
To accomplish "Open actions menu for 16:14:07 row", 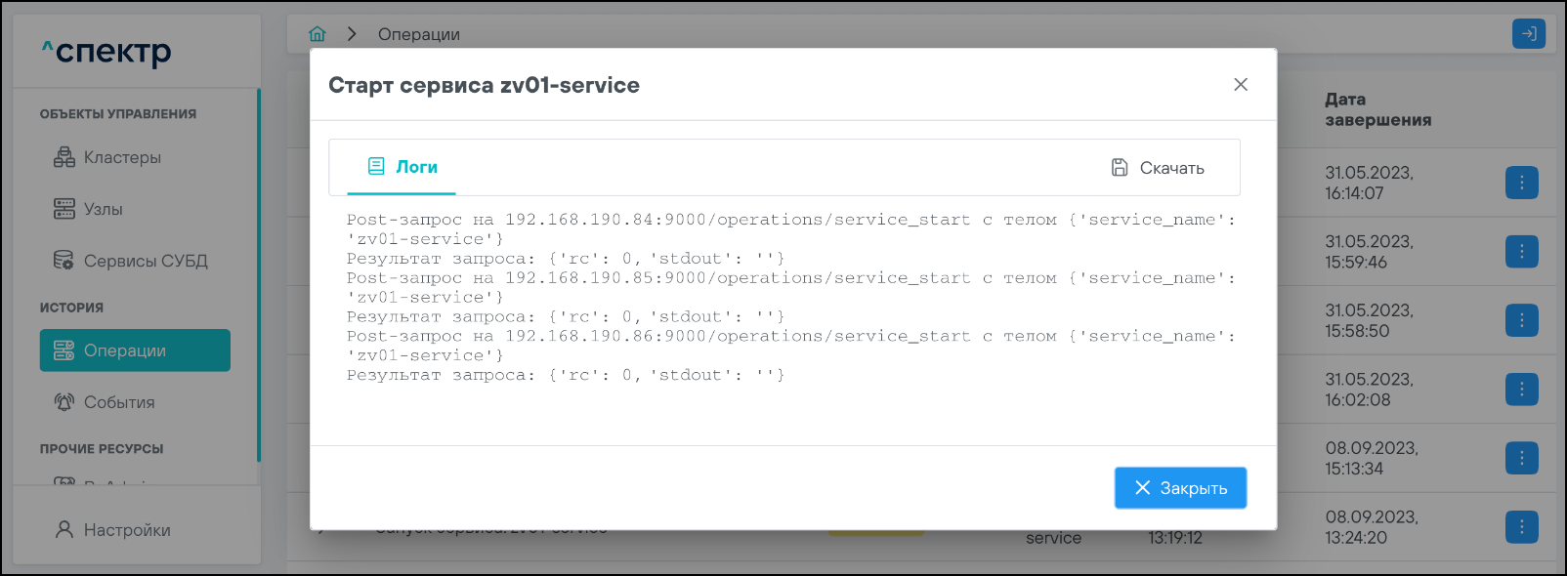I will [x=1521, y=183].
